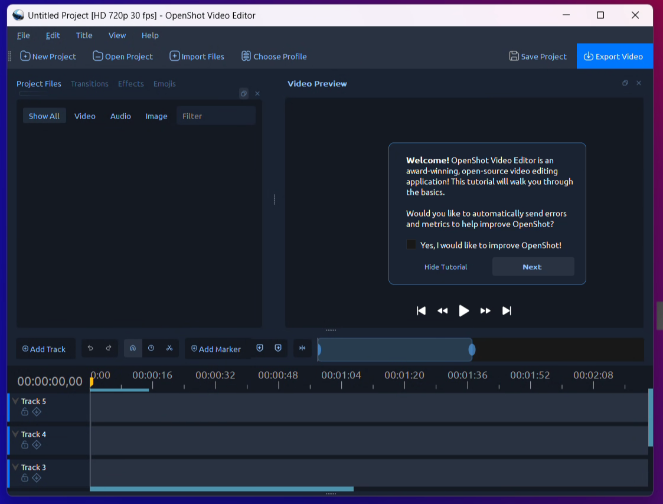Screen dimensions: 663x504
Task: Switch to the Transitions tab
Action: click(x=90, y=84)
